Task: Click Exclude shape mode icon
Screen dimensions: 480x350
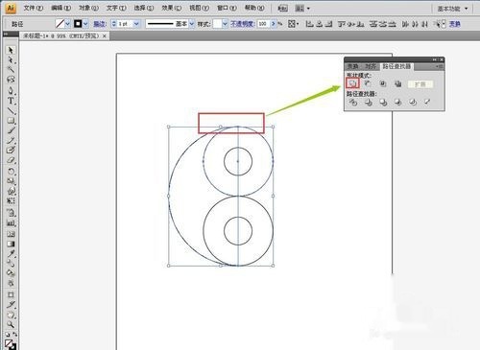Action: click(397, 83)
